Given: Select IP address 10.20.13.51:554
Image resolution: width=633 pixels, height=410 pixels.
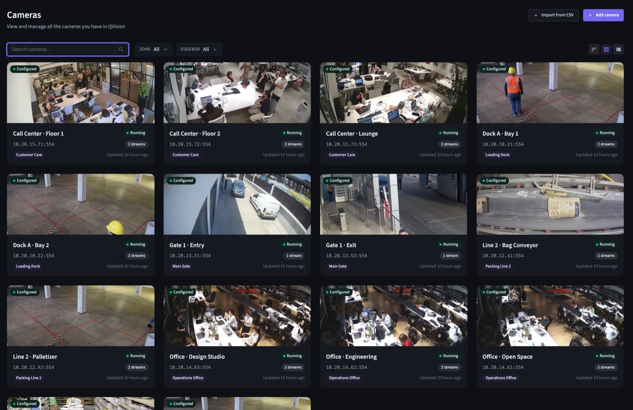Looking at the screenshot, I should (190, 256).
